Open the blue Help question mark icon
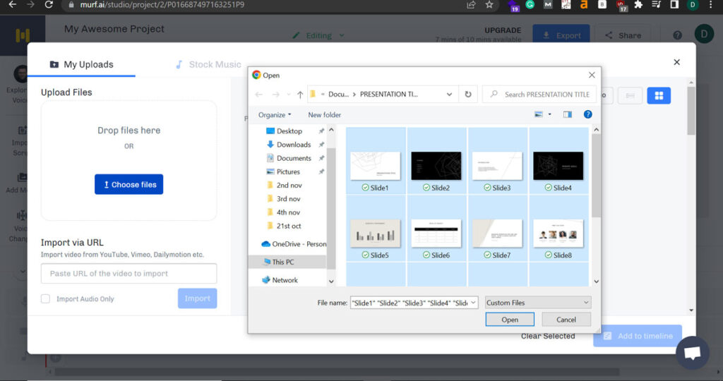Image resolution: width=723 pixels, height=381 pixels. point(587,114)
